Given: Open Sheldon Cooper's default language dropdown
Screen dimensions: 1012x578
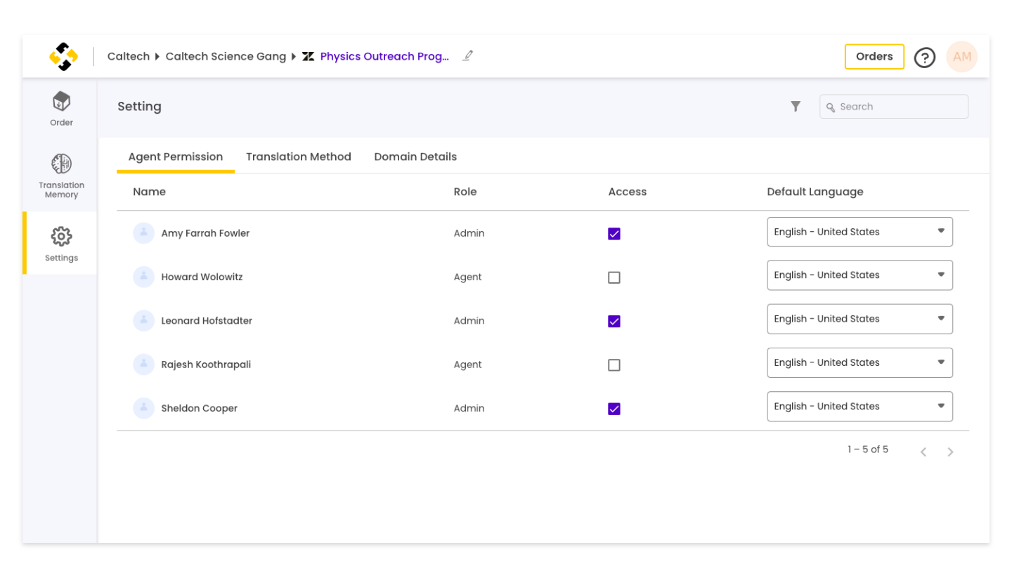Looking at the screenshot, I should (859, 407).
